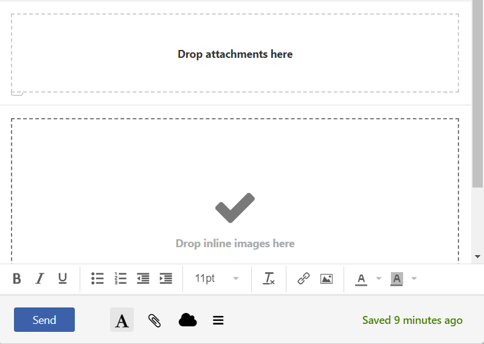Insert a numbered list
The image size is (484, 344).
tap(120, 279)
